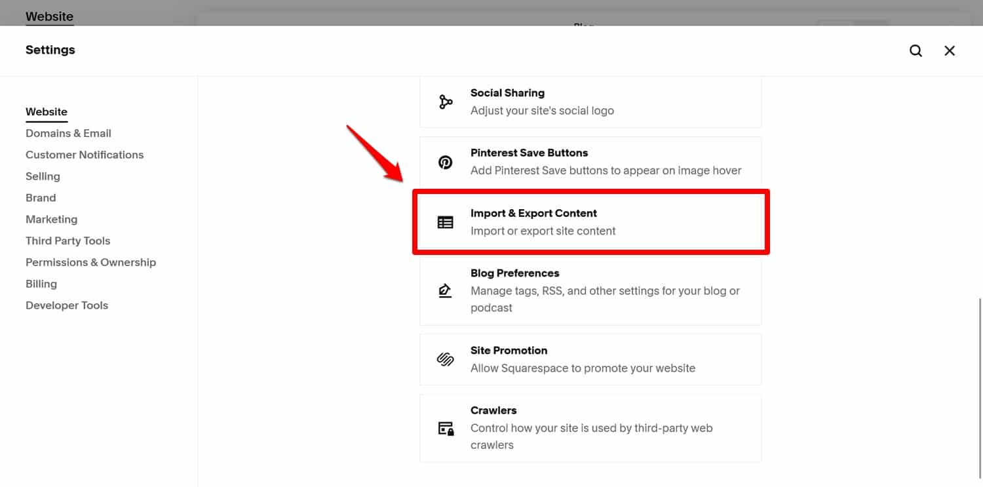The image size is (983, 487).
Task: Open Blog Preferences
Action: point(590,290)
